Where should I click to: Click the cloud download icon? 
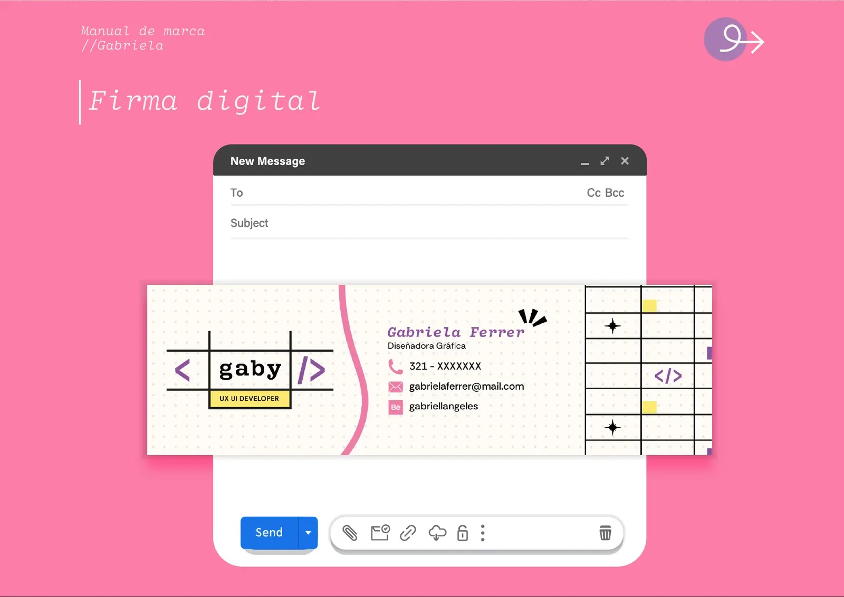point(437,533)
